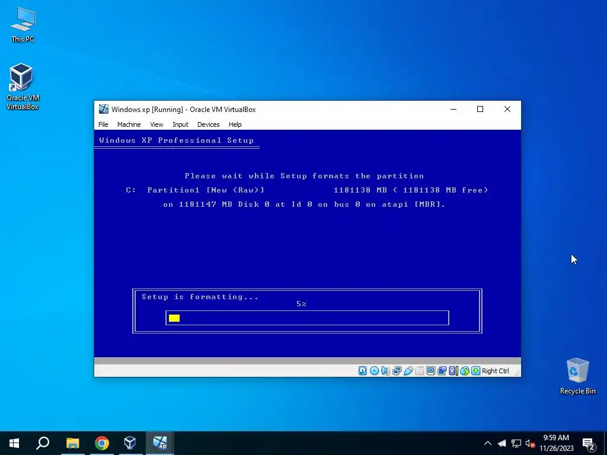The width and height of the screenshot is (607, 455).
Task: Click the VM window resize grip in the status bar
Action: tap(517, 373)
